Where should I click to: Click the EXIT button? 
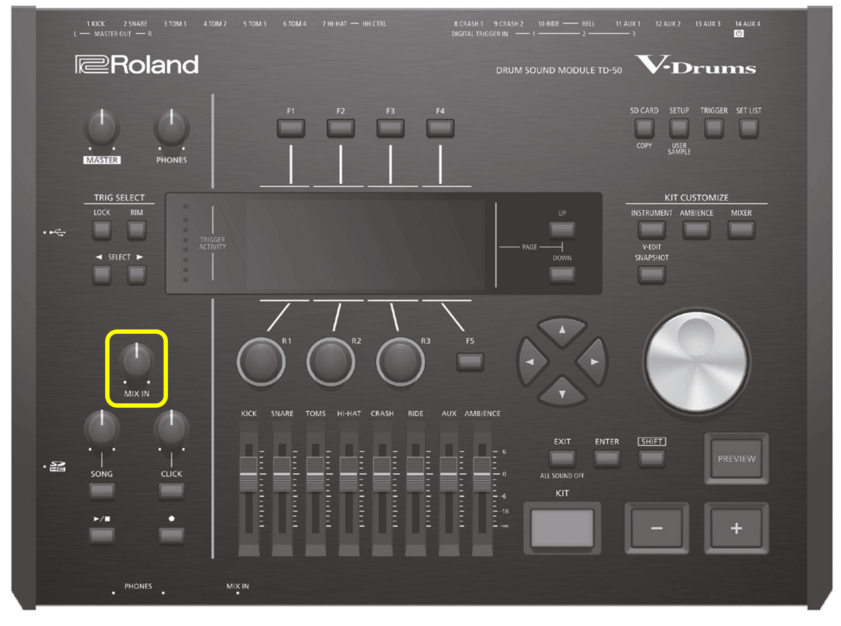click(x=562, y=459)
